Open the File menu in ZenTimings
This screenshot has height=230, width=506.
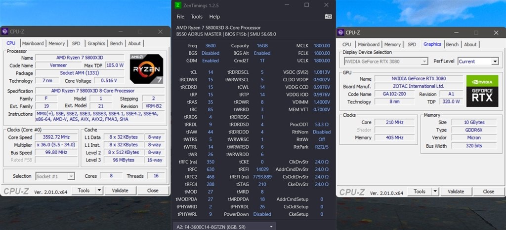click(180, 17)
